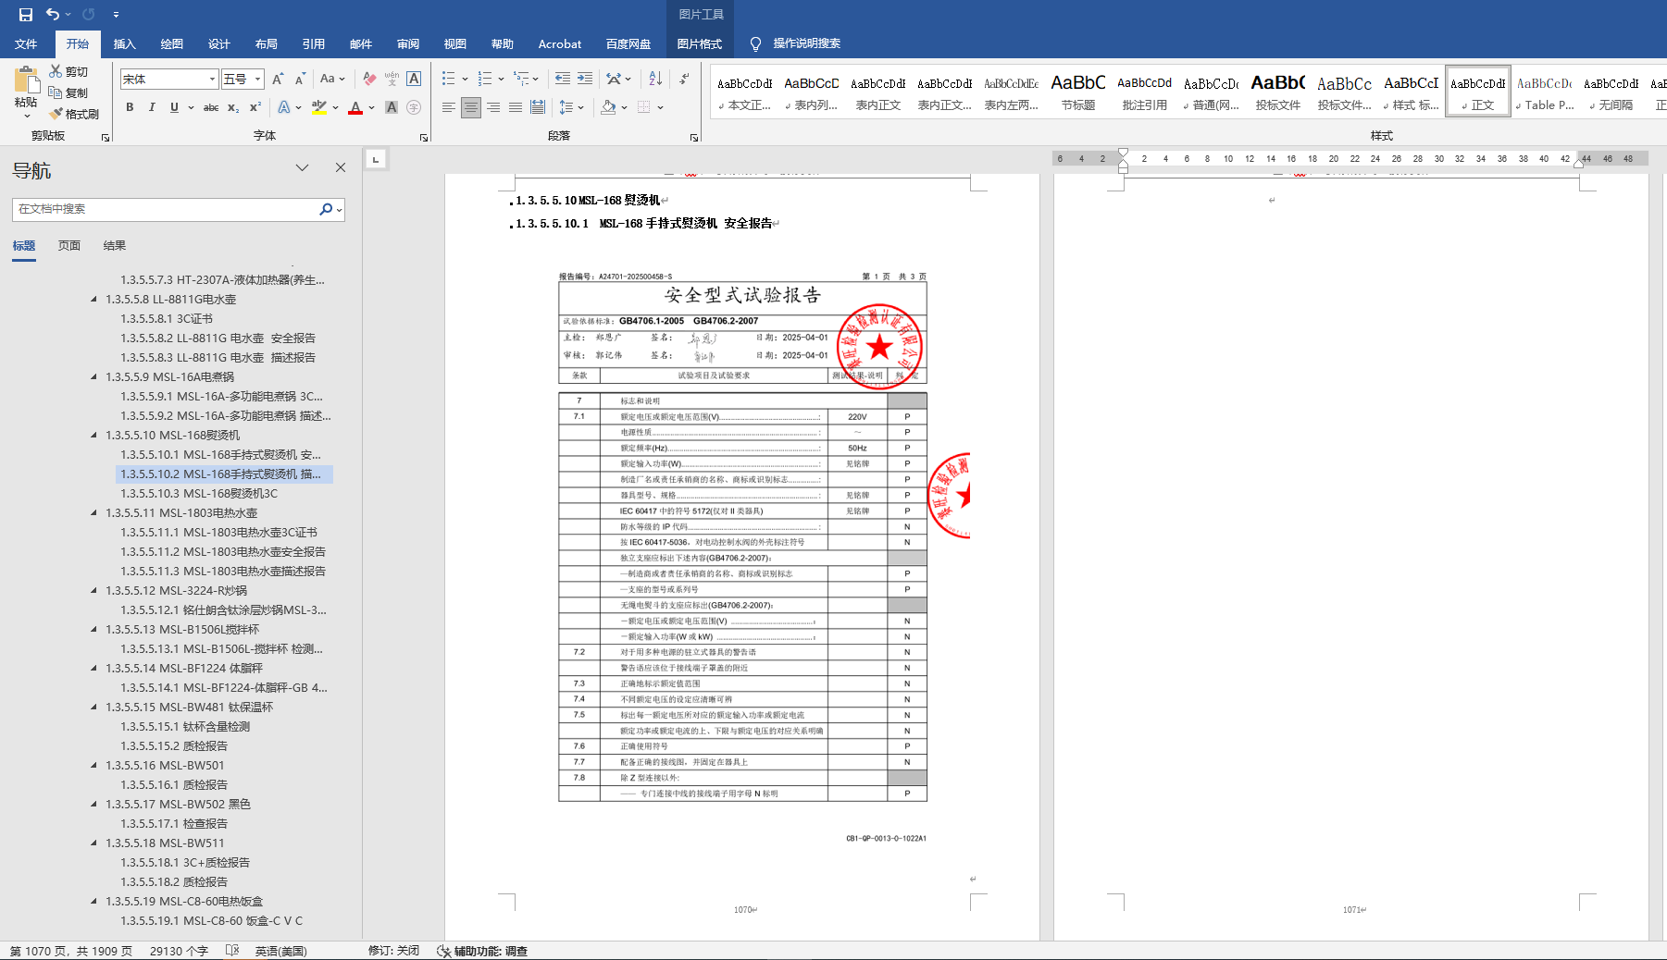This screenshot has height=960, width=1667.
Task: Insert an enclosed character (带圈字符)
Action: (414, 107)
